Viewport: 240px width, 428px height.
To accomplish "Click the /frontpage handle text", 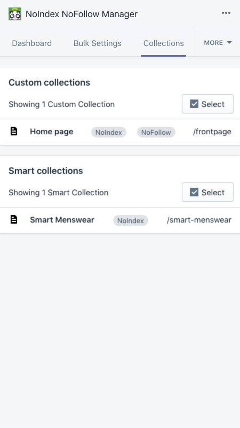I will 212,132.
